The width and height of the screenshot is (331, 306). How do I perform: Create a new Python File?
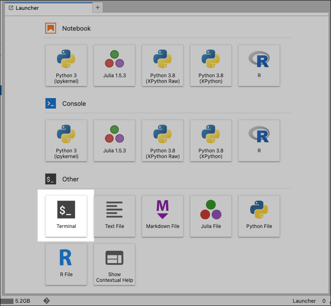click(259, 216)
